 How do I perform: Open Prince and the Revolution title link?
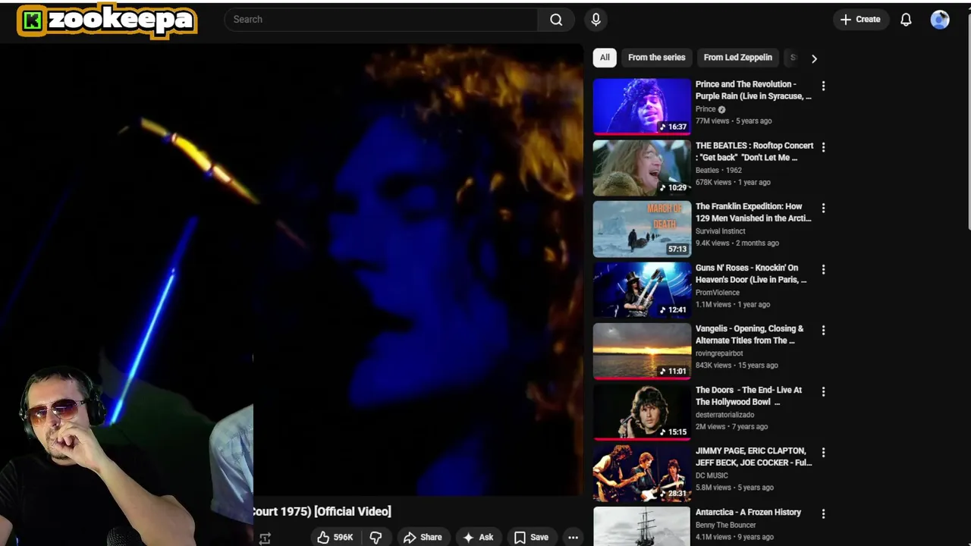[753, 90]
